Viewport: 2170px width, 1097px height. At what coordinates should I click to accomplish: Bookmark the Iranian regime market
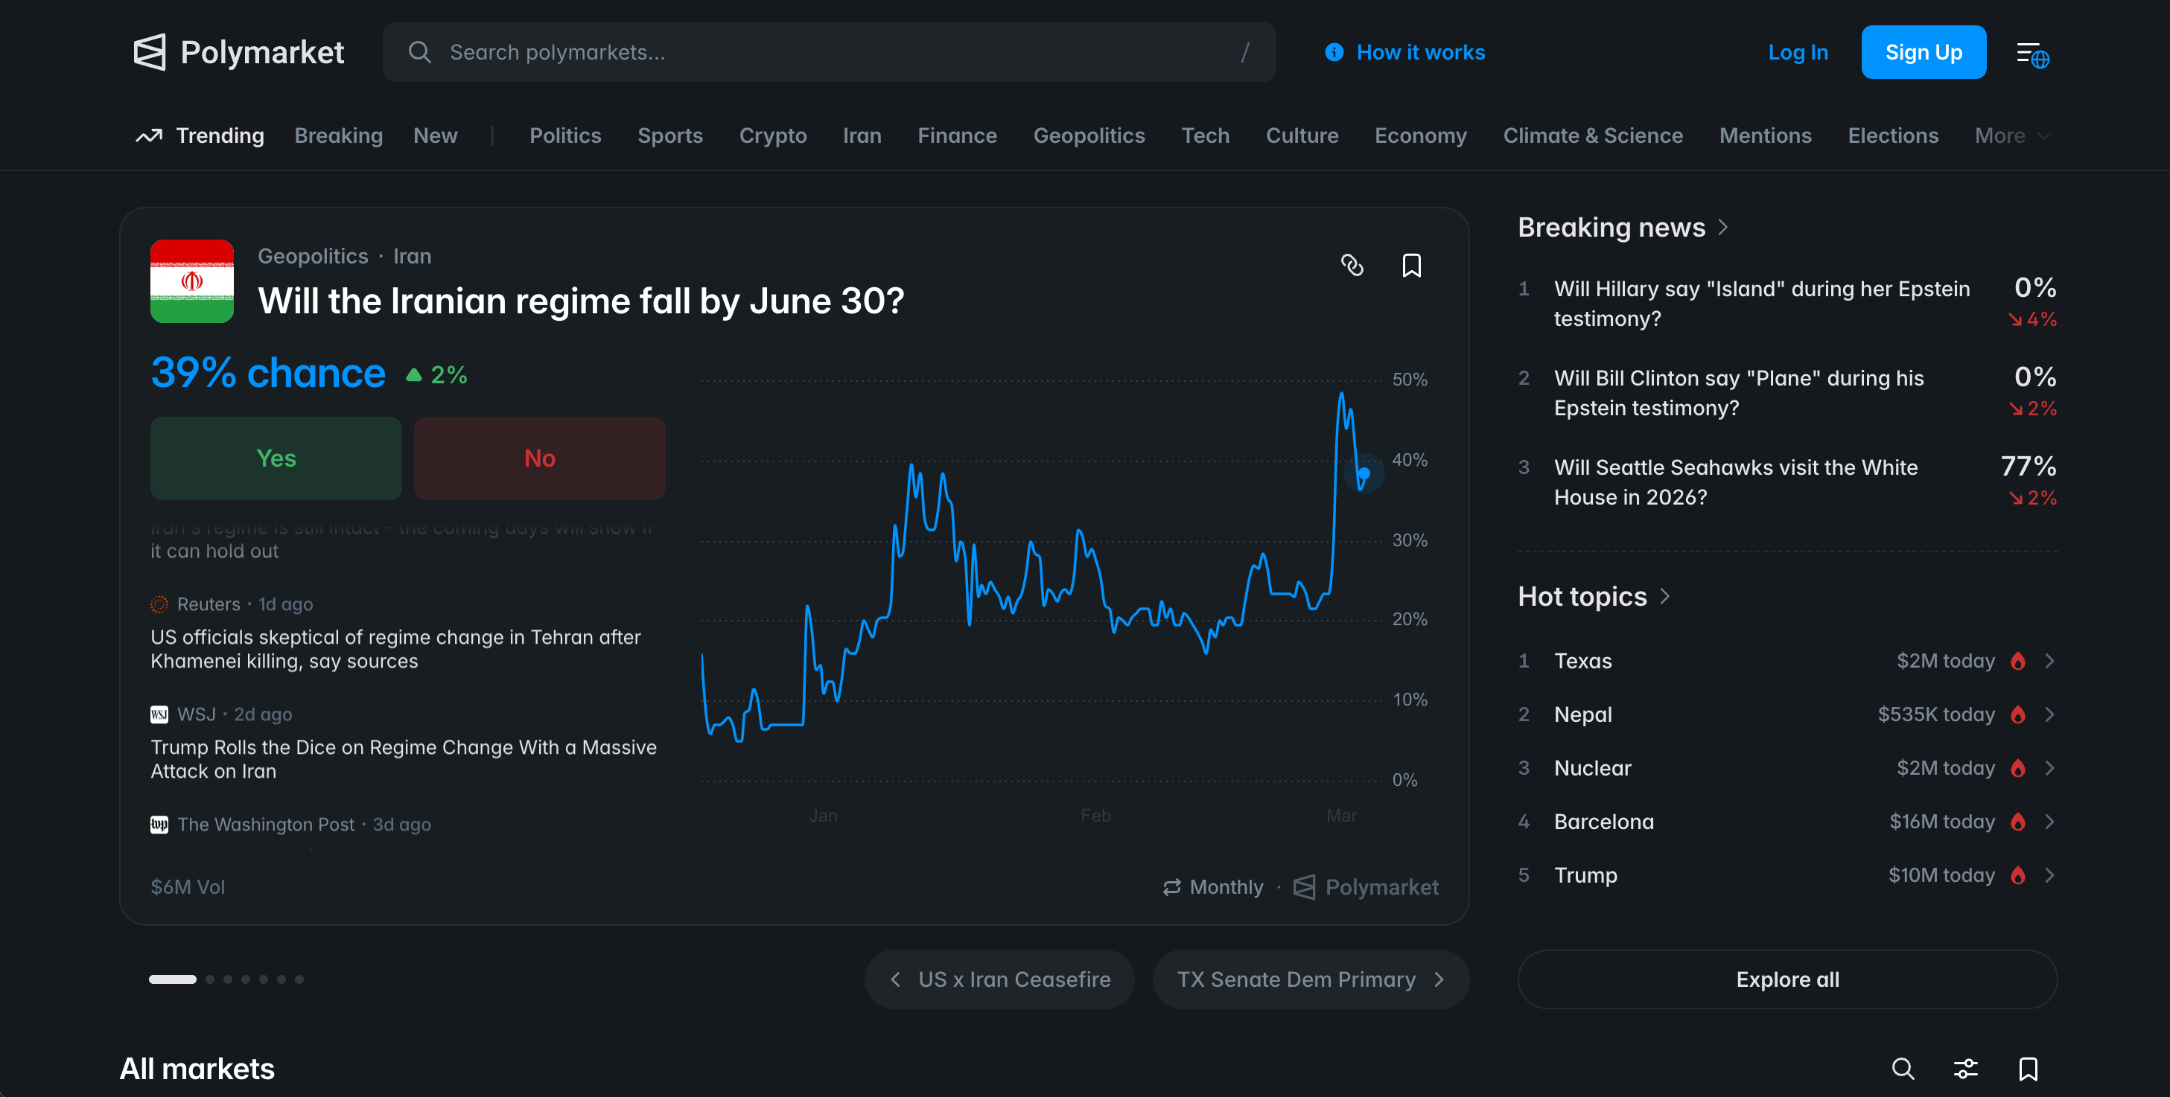pyautogui.click(x=1411, y=265)
